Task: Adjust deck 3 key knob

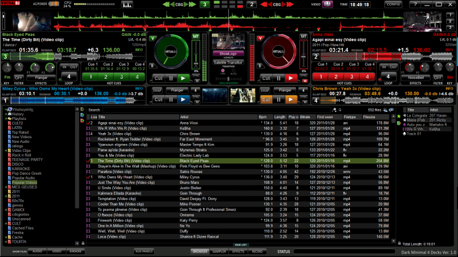Action: coord(7,68)
